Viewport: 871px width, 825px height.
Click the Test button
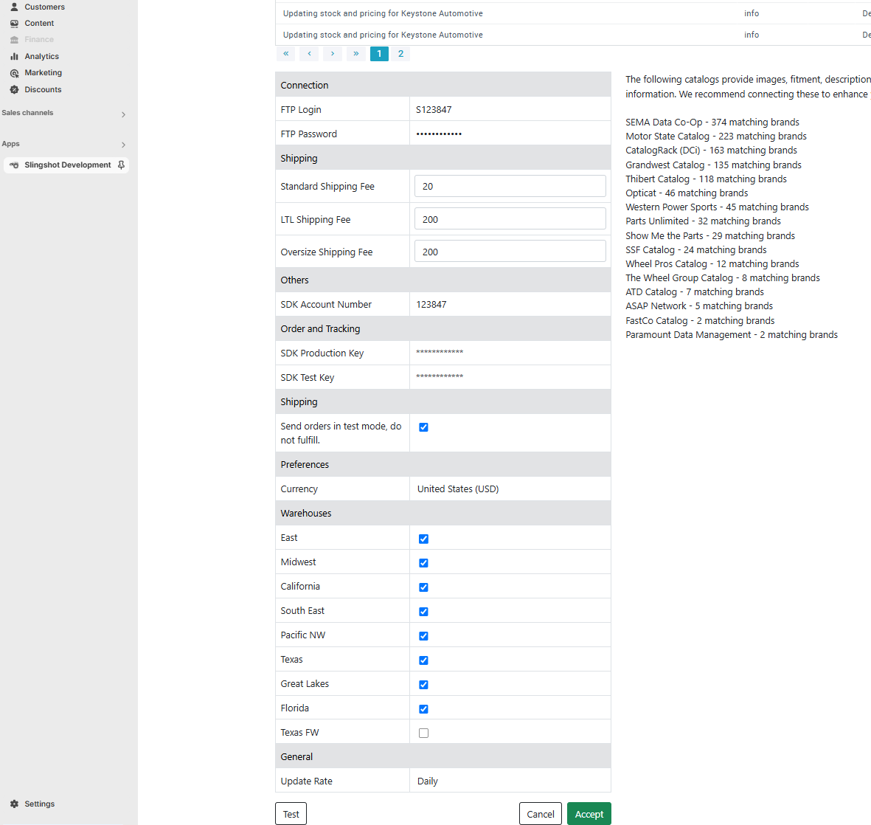tap(291, 814)
